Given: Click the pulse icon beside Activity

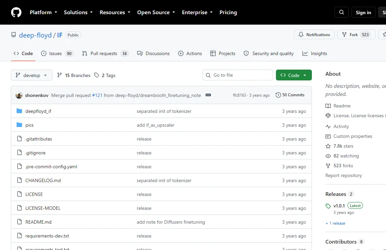Looking at the screenshot, I should click(328, 126).
